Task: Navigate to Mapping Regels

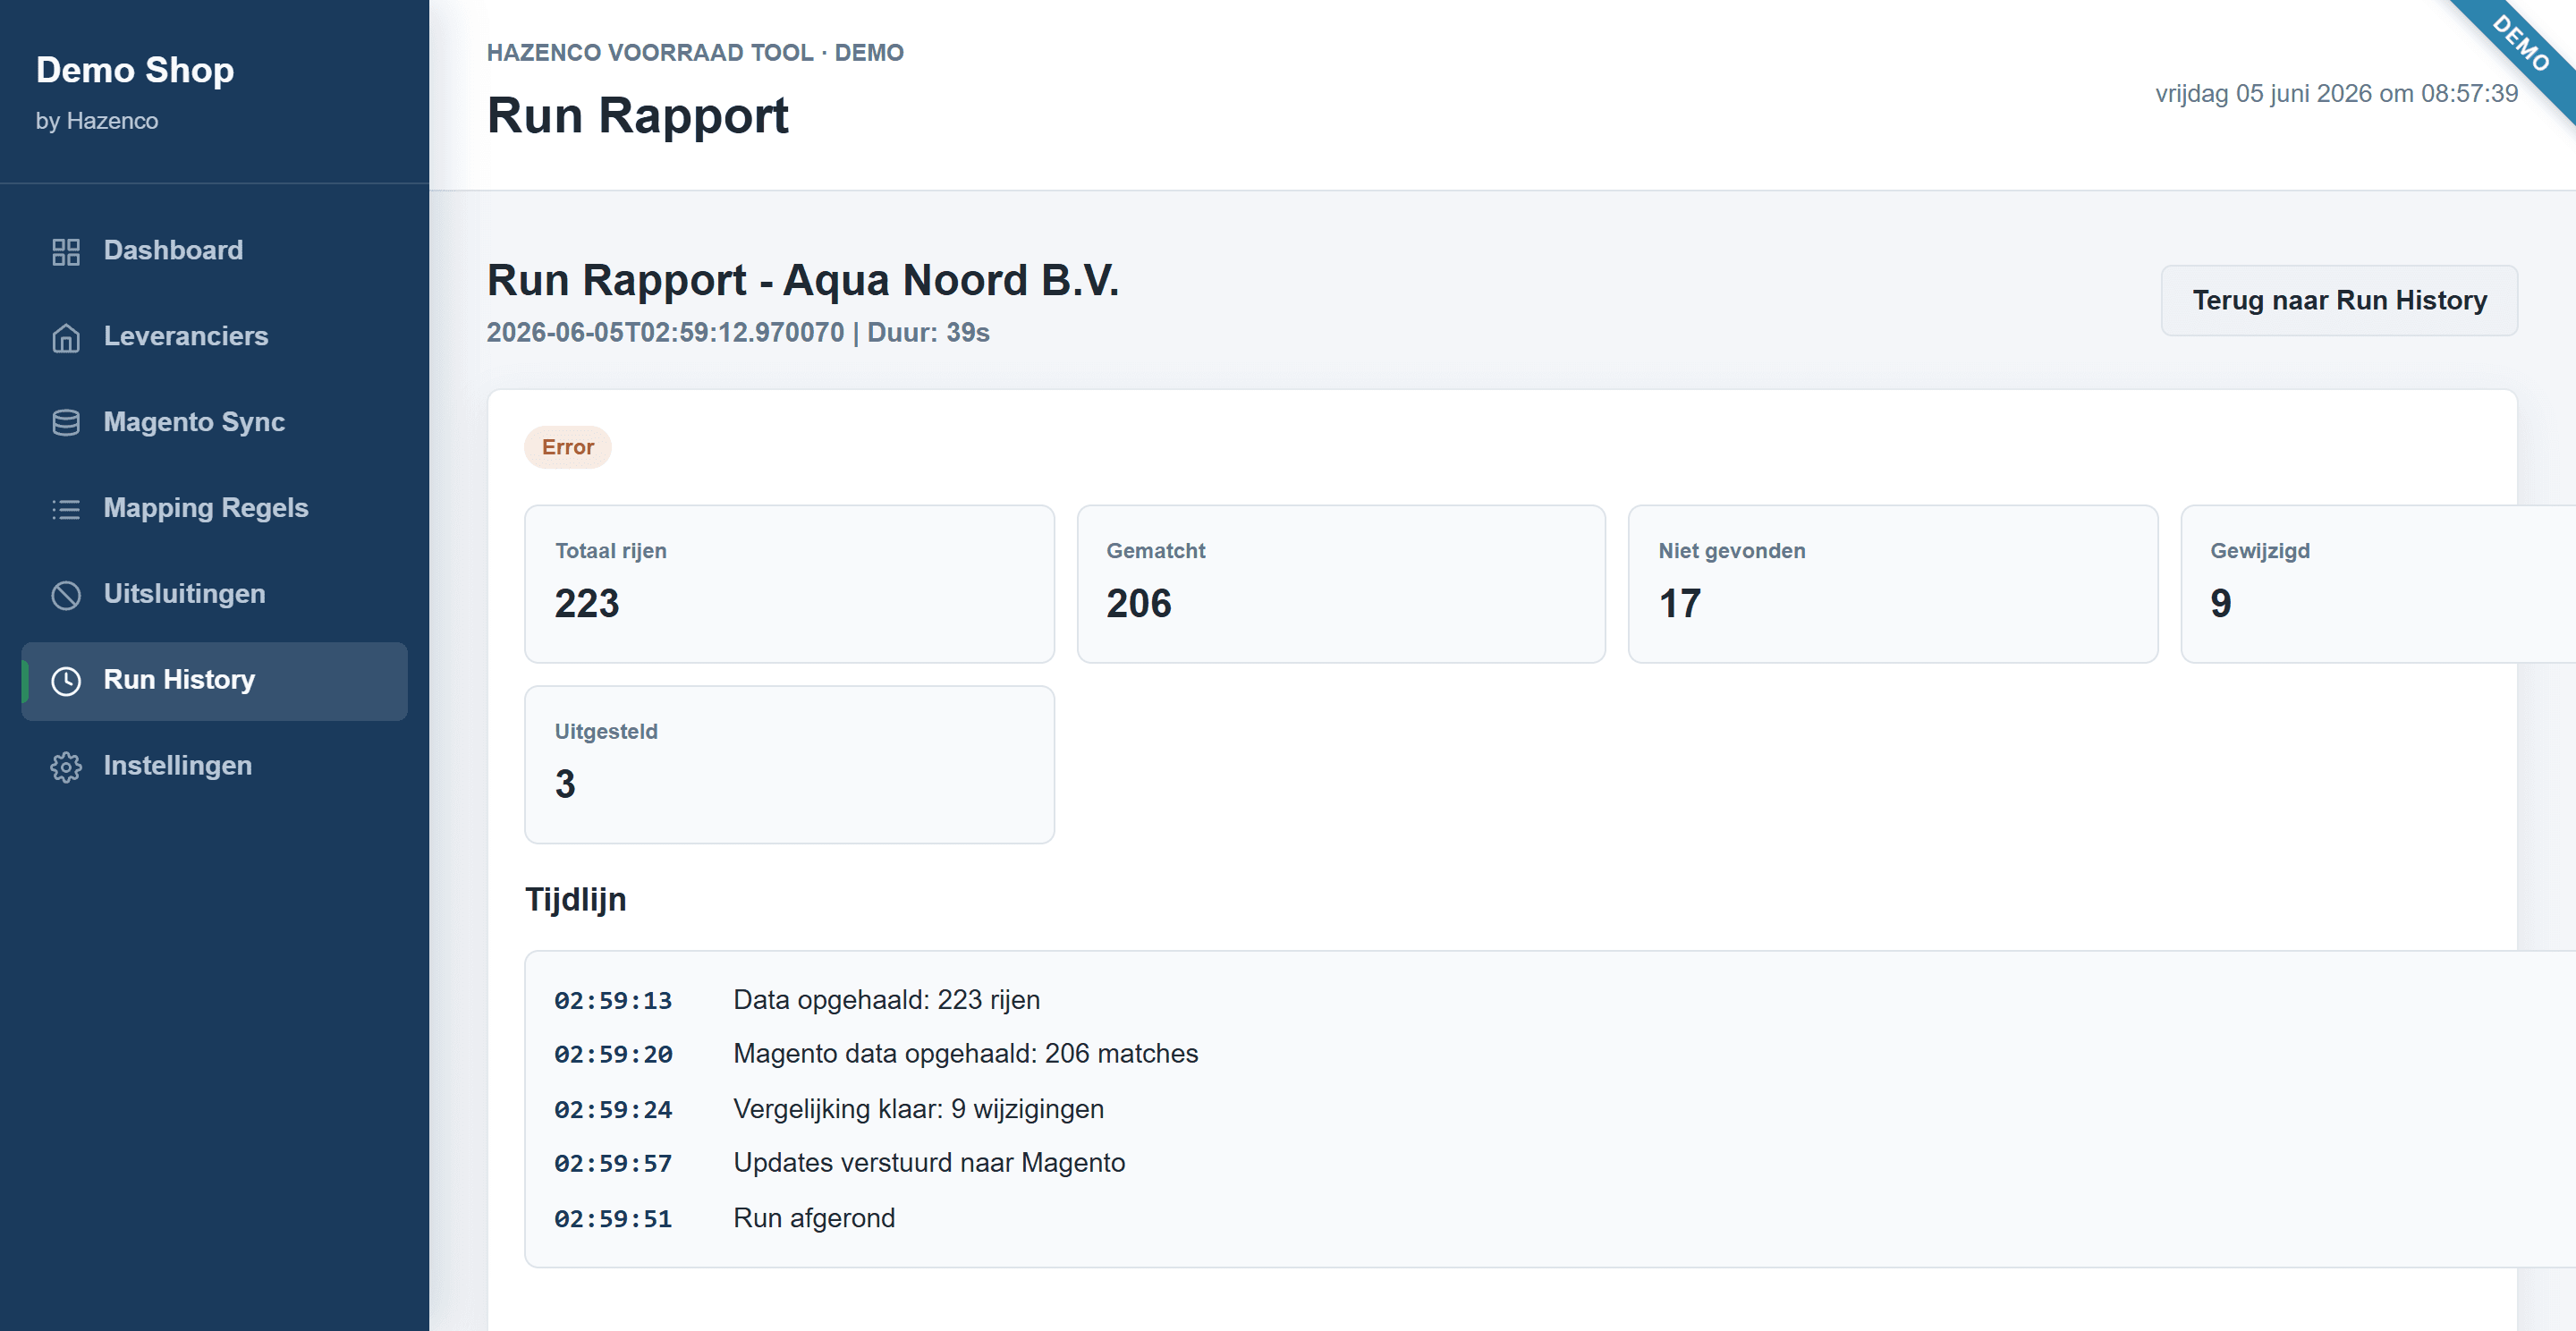Action: pyautogui.click(x=214, y=509)
